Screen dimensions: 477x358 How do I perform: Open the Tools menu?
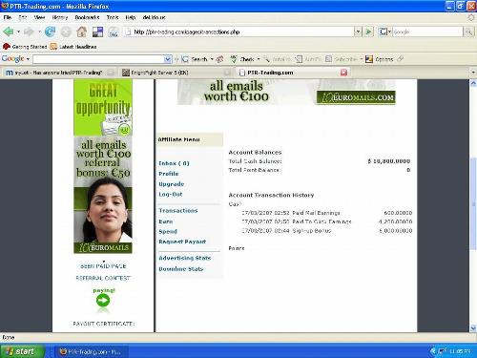(113, 17)
